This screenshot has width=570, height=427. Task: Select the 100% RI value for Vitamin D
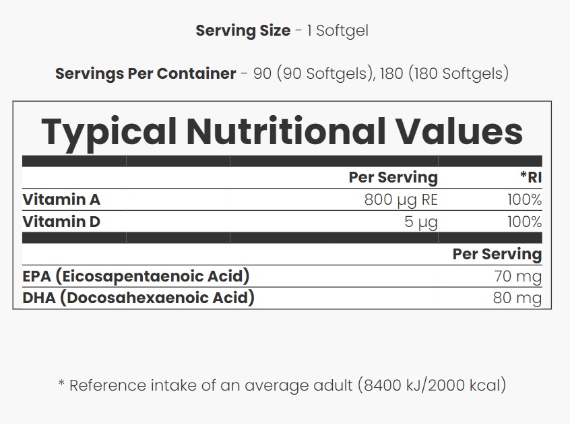(524, 222)
